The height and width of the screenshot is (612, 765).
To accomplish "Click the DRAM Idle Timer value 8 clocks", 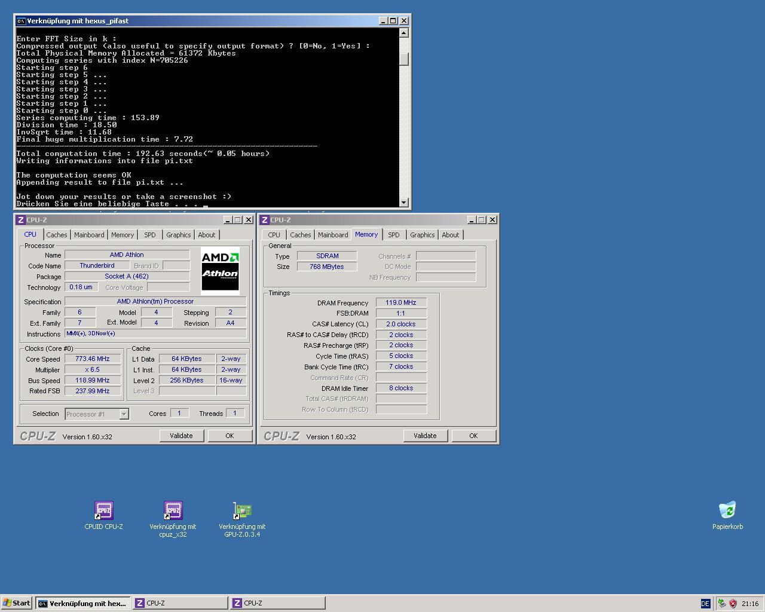I will (401, 388).
